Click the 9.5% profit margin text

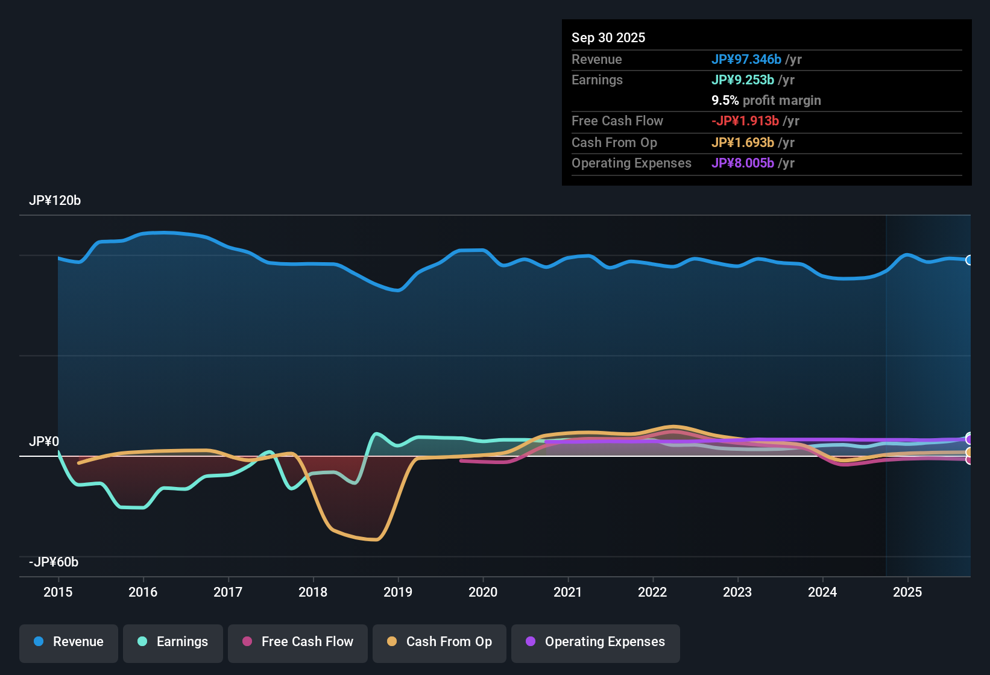[766, 101]
